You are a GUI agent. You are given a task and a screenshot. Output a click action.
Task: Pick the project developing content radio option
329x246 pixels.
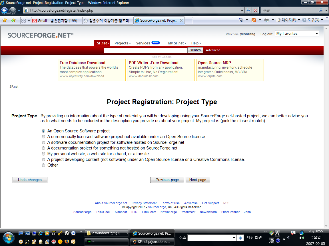[x=43, y=159]
